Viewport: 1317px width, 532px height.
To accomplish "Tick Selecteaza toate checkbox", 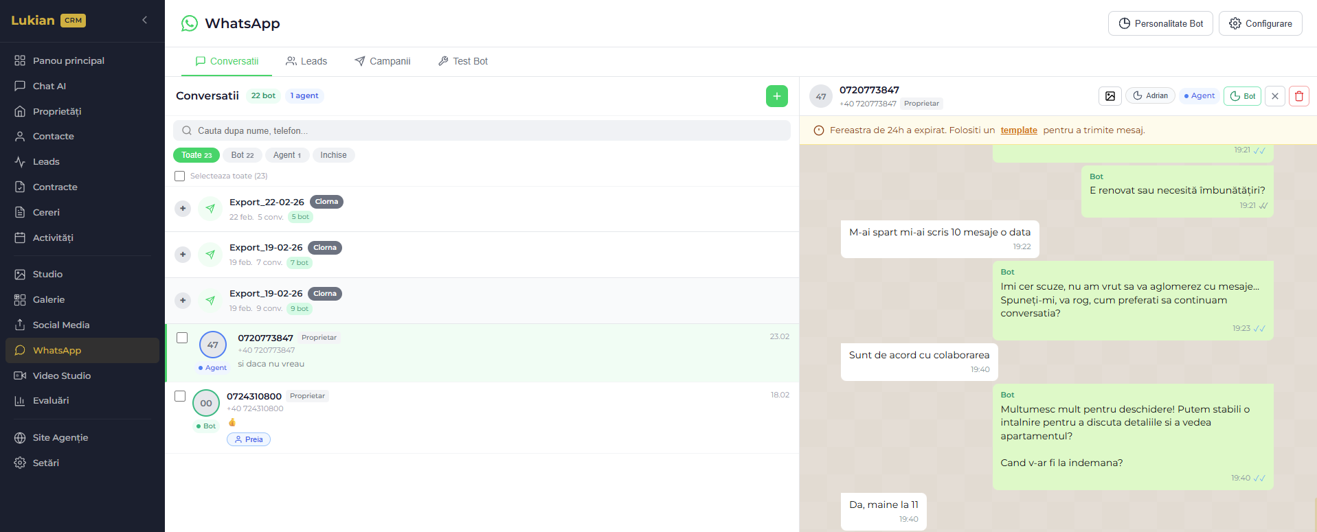I will point(180,176).
